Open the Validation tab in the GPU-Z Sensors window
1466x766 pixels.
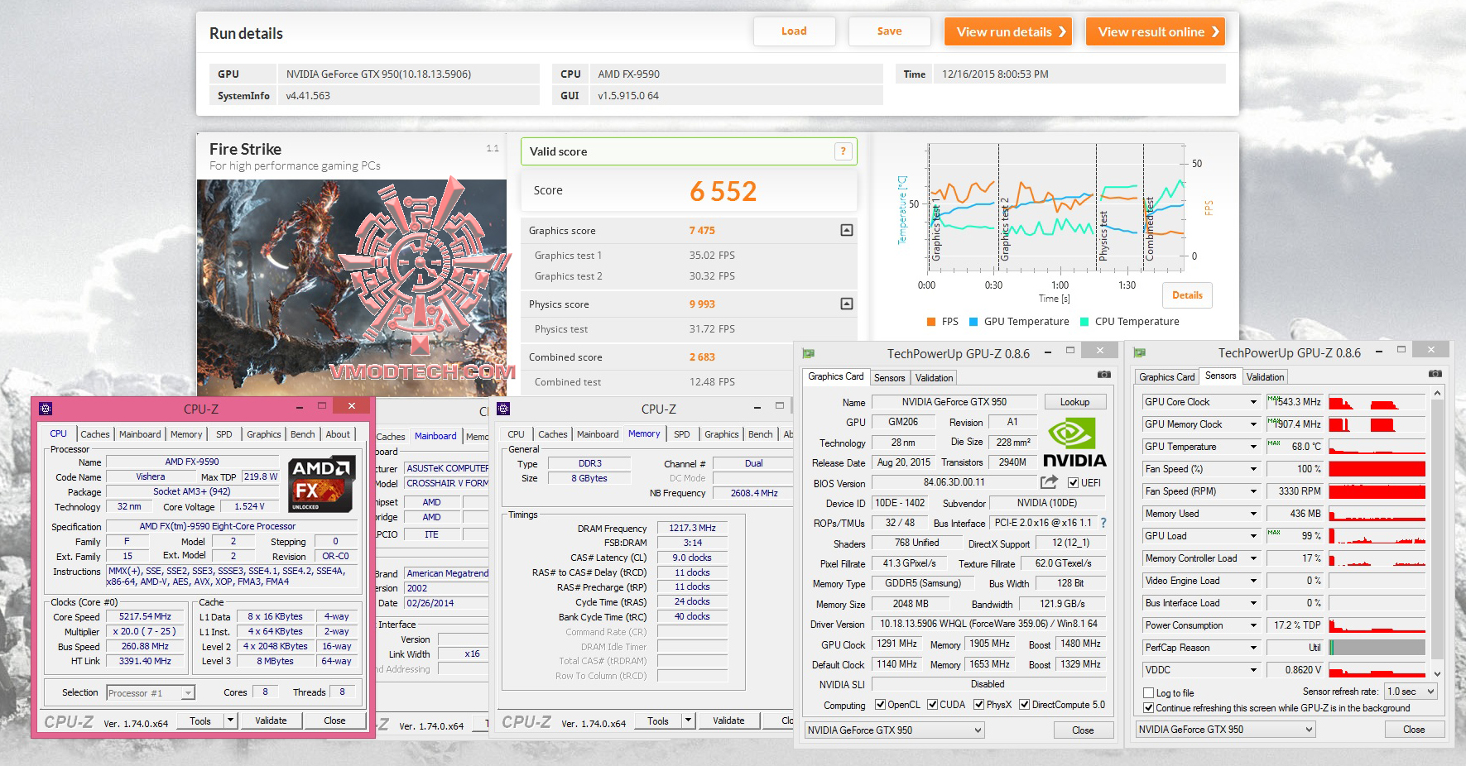pyautogui.click(x=1266, y=377)
